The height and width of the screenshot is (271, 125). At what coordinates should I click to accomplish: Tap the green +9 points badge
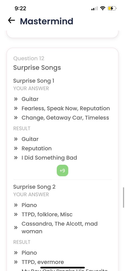click(x=62, y=170)
